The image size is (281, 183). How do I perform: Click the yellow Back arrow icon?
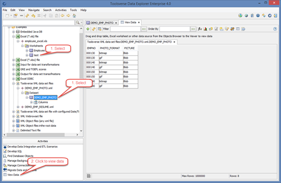pos(62,16)
